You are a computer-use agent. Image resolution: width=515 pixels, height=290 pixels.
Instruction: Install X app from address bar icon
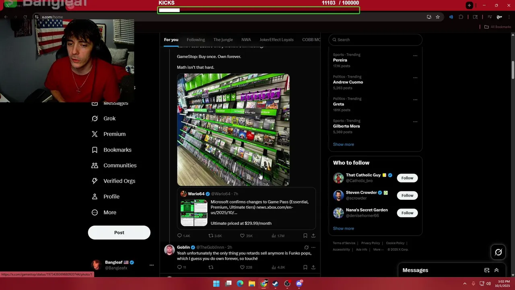click(x=429, y=17)
